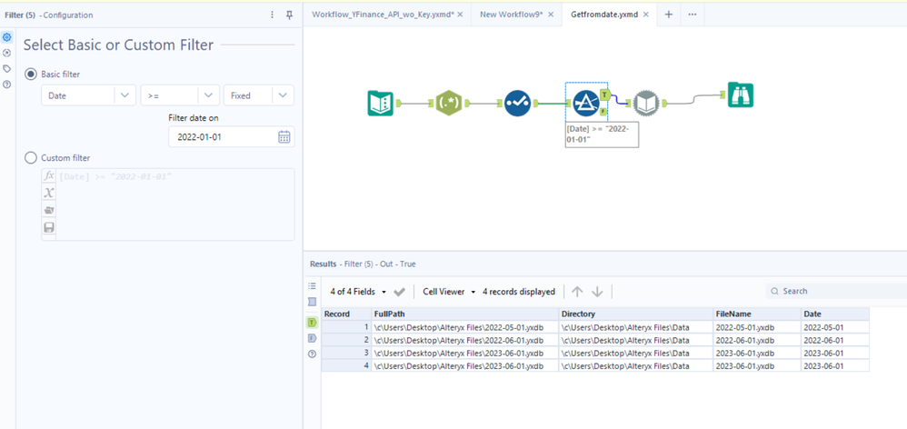The image size is (907, 429).
Task: Close the Workflow_YFinance_API_wo_Key tab
Action: 460,15
